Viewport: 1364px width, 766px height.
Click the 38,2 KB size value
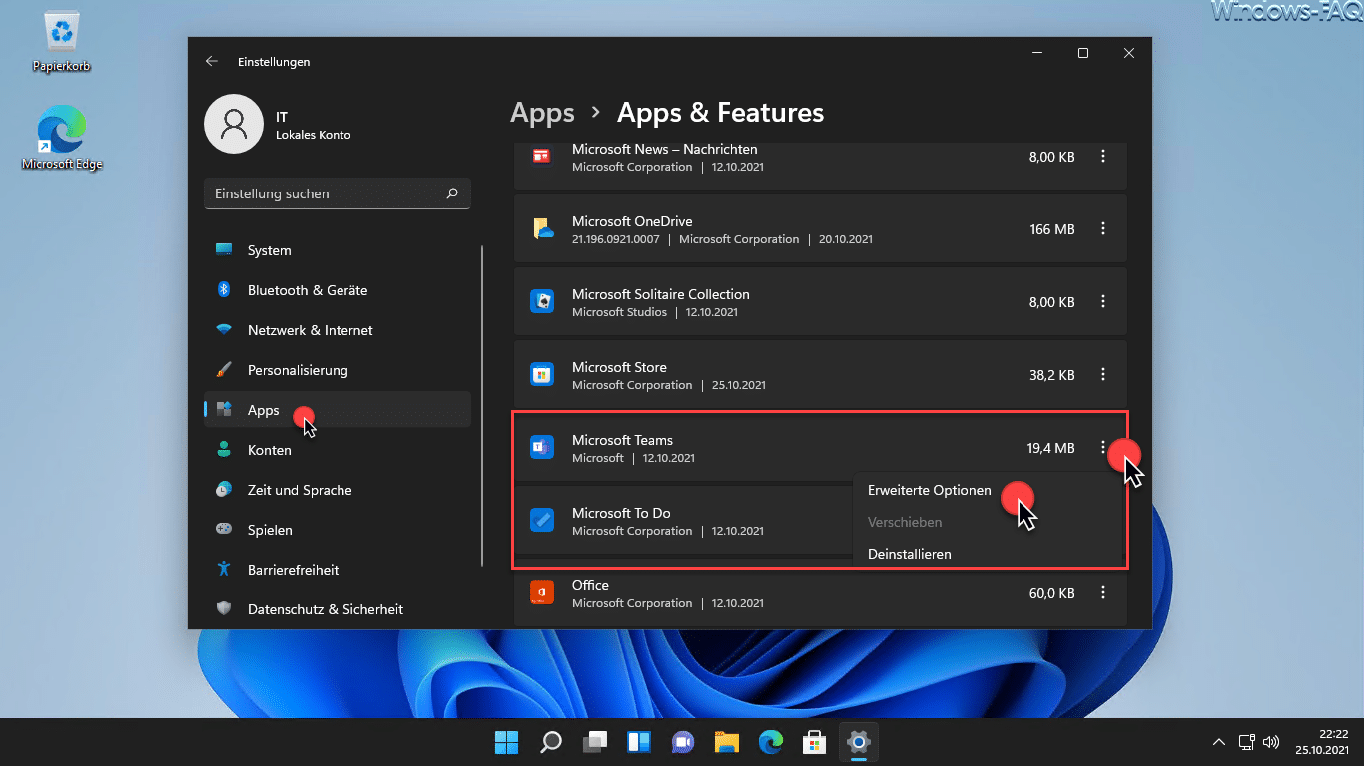pos(1052,375)
